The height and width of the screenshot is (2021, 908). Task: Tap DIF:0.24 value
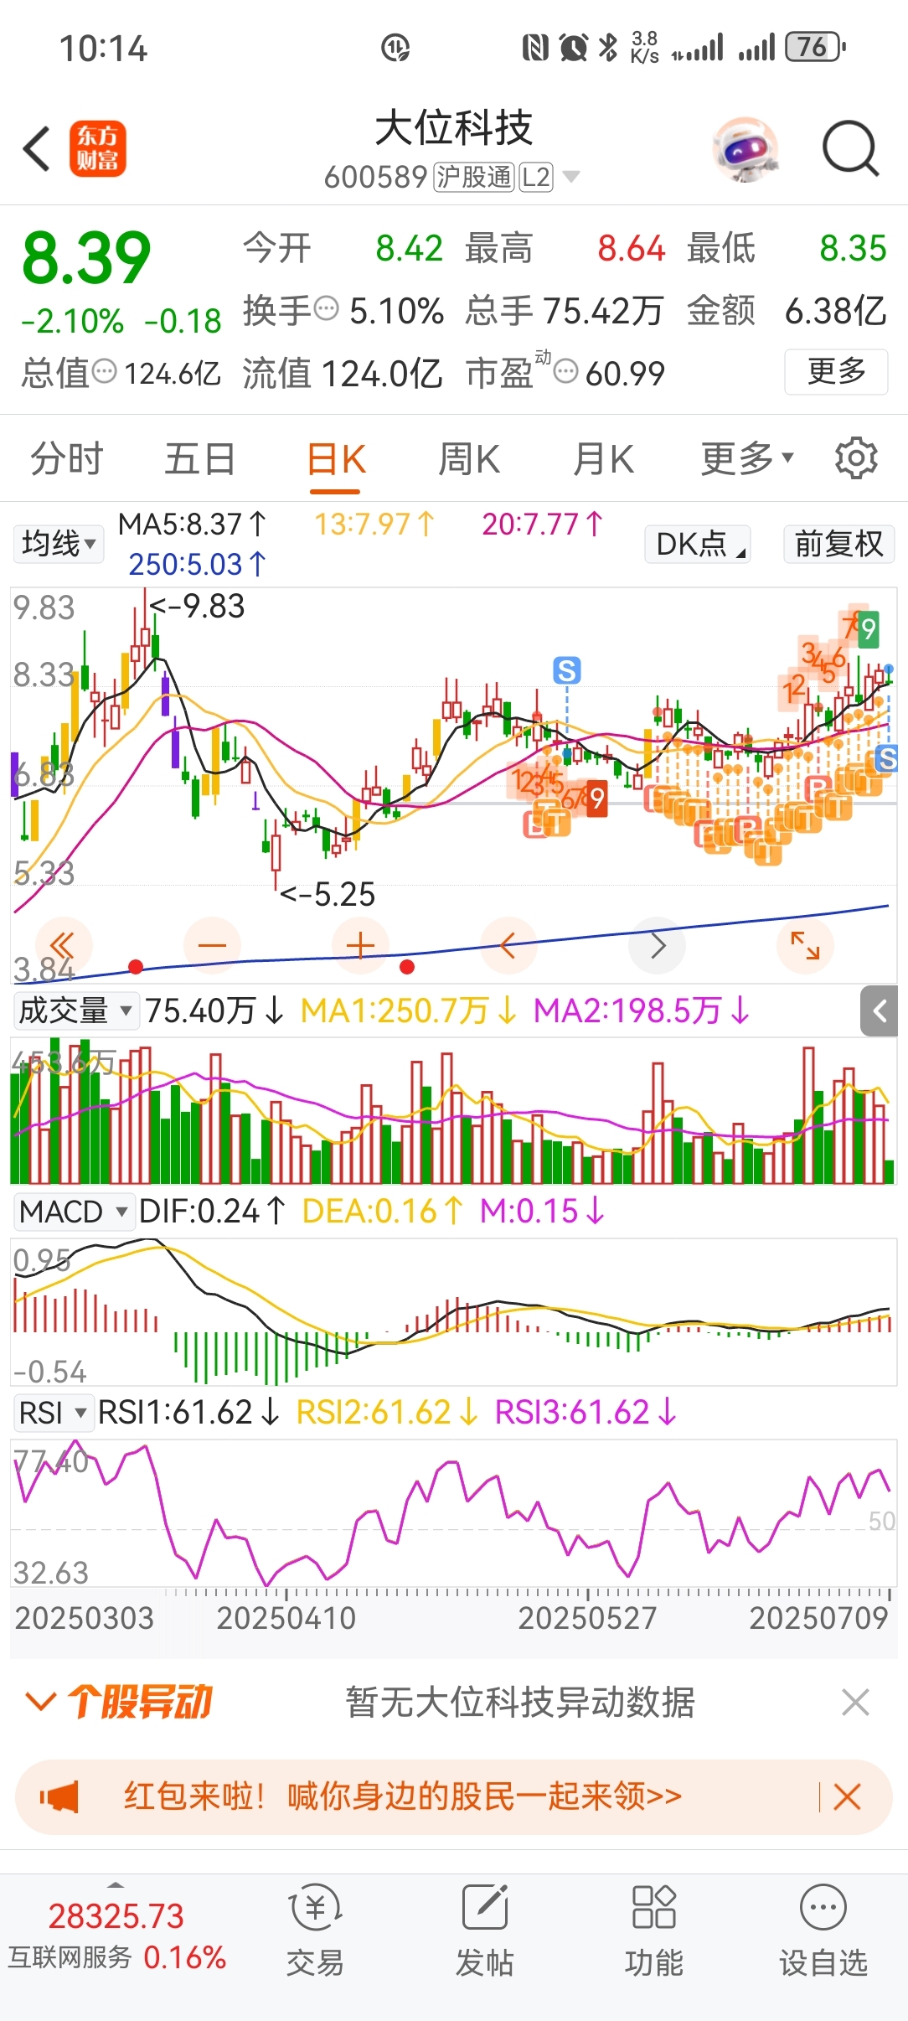tap(212, 1212)
